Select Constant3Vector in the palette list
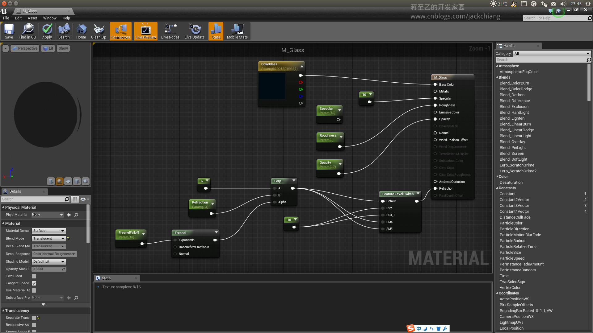593x333 pixels. click(514, 206)
